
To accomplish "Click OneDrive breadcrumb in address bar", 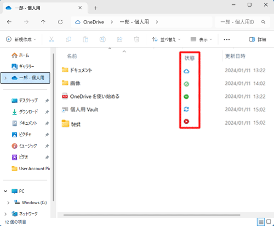I will click(x=94, y=22).
